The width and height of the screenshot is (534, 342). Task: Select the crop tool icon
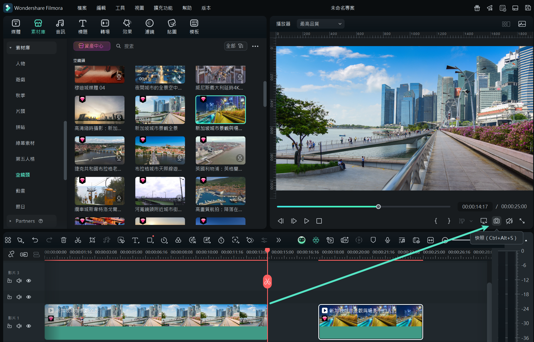(92, 240)
